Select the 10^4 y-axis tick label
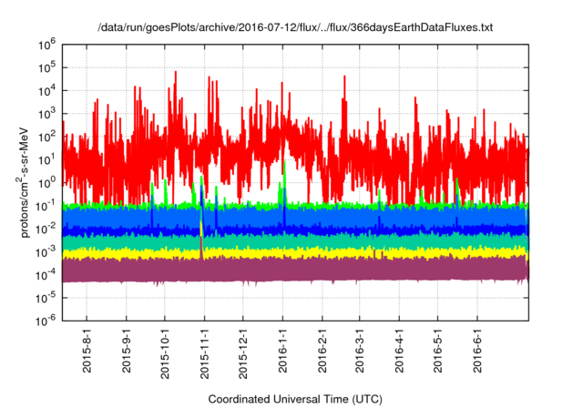This screenshot has width=583, height=408. click(x=46, y=91)
